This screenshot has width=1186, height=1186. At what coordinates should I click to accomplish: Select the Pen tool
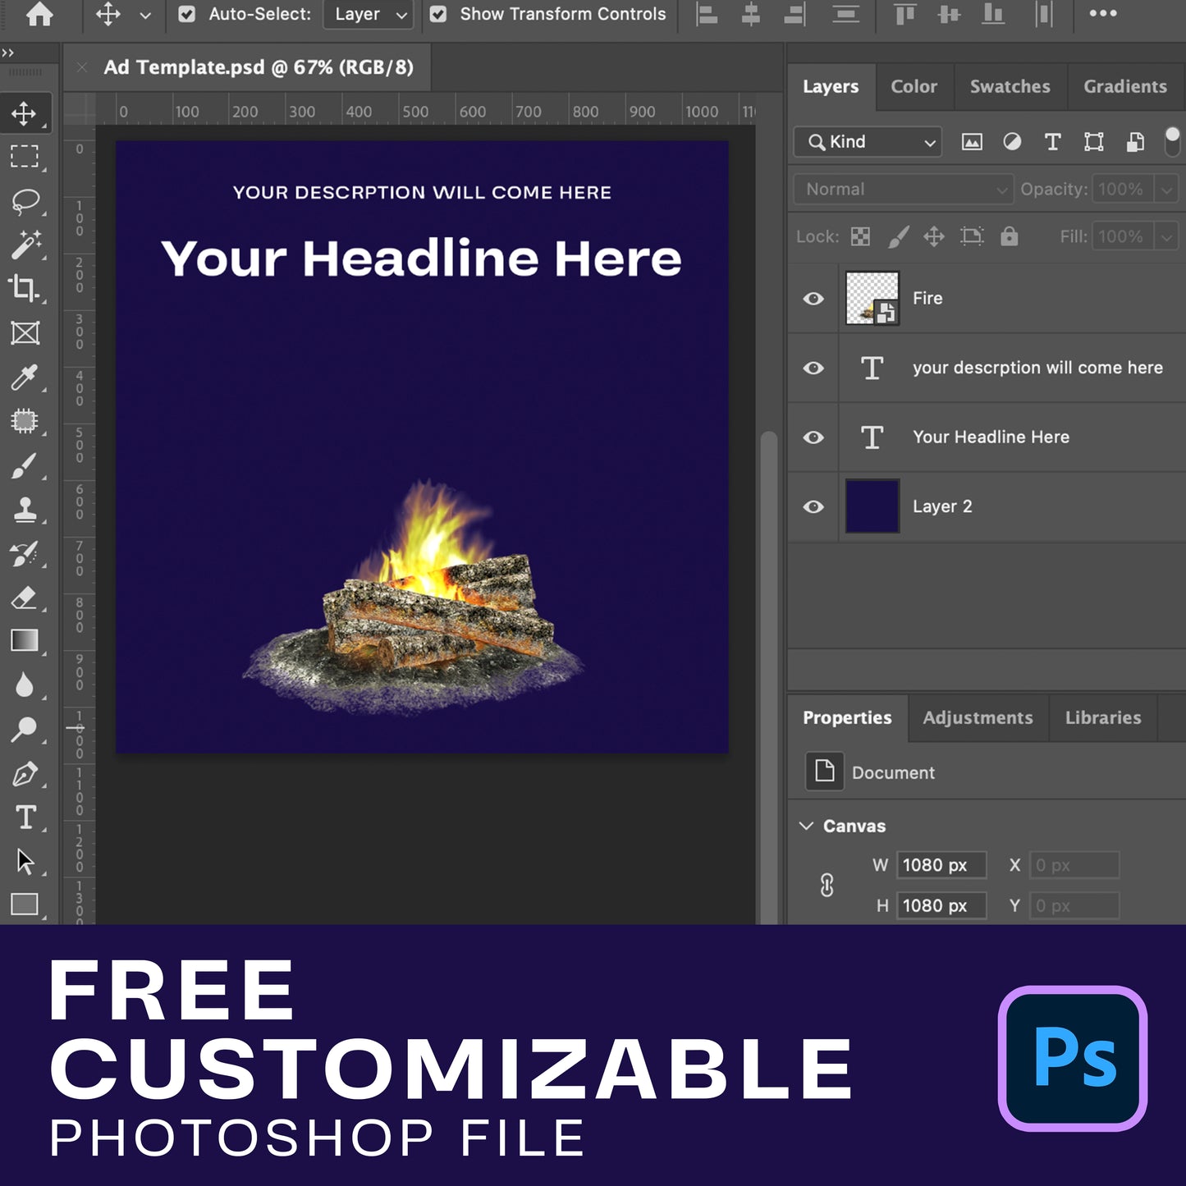pyautogui.click(x=25, y=774)
